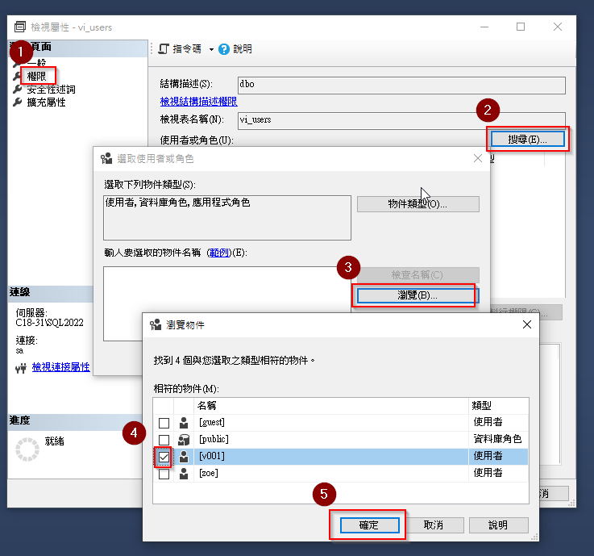Click the server name C18-31\SQL2022
Screen dimensions: 594x556
point(50,323)
